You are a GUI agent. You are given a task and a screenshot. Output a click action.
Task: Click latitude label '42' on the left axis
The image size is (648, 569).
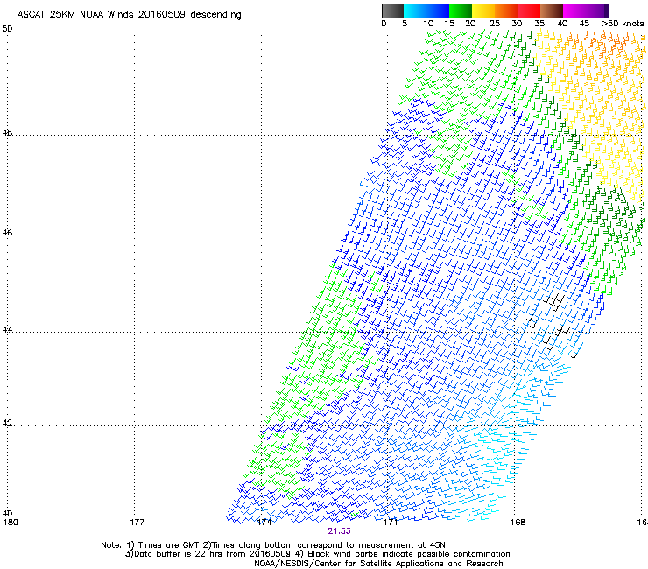coord(7,424)
